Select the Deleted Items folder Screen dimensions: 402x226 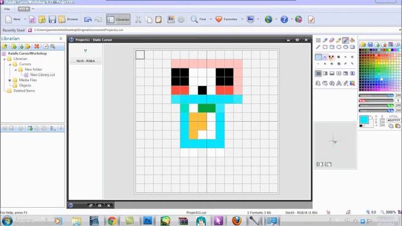click(24, 90)
